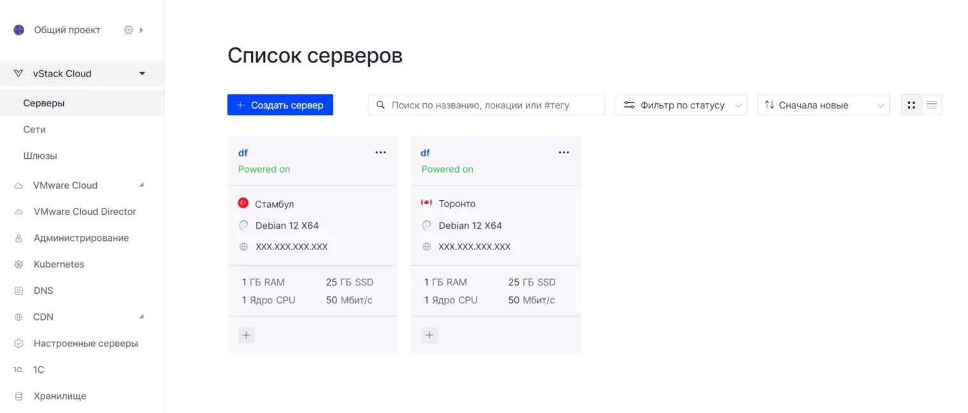This screenshot has width=968, height=413.
Task: Go to Шлюзы in sidebar
Action: click(x=40, y=156)
